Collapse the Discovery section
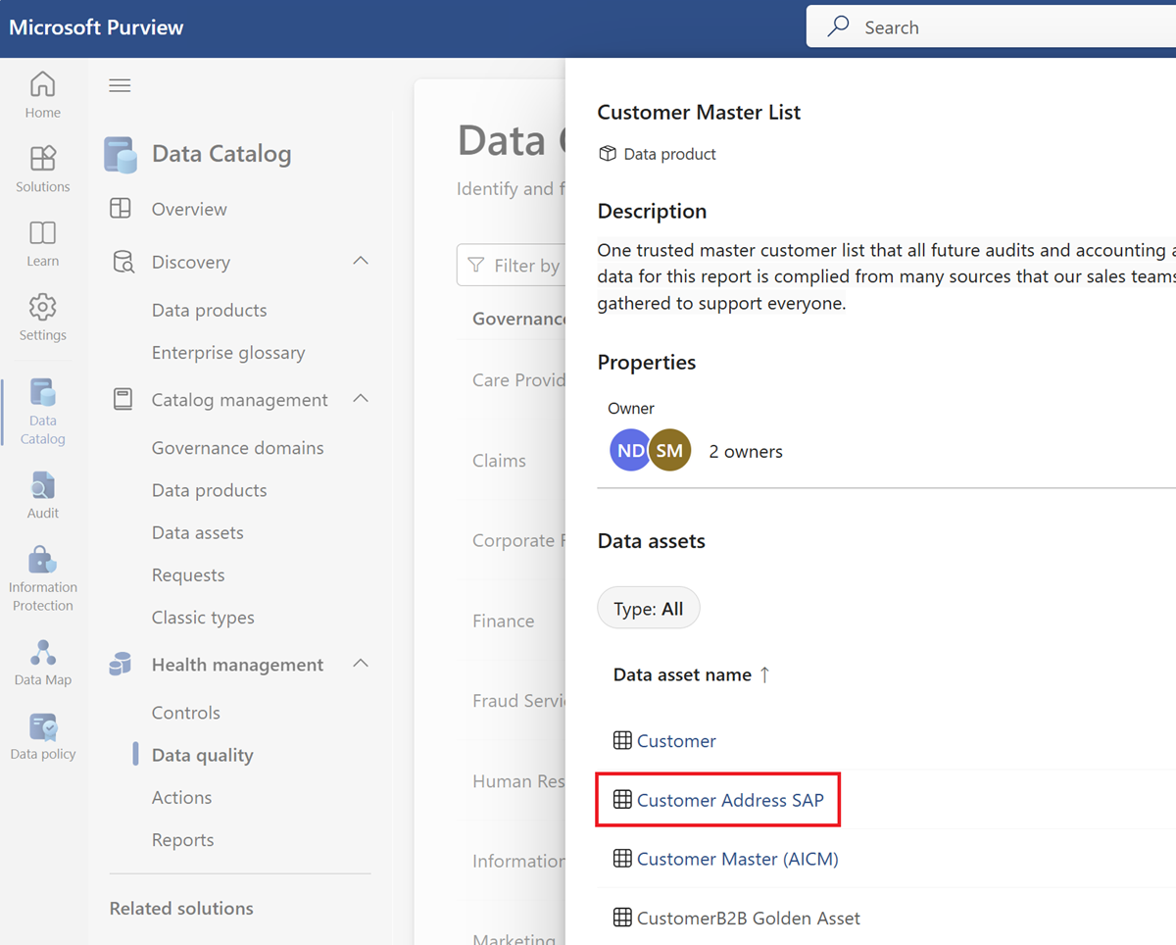The height and width of the screenshot is (945, 1176). tap(361, 261)
